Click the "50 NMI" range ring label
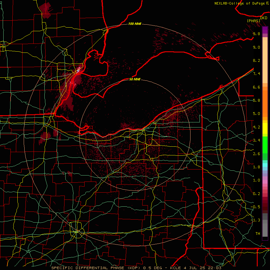The width and height of the screenshot is (270, 270). (x=135, y=79)
